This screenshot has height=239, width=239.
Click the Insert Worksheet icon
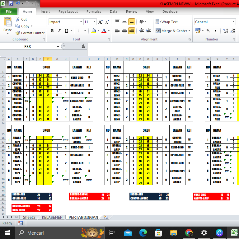point(106,217)
